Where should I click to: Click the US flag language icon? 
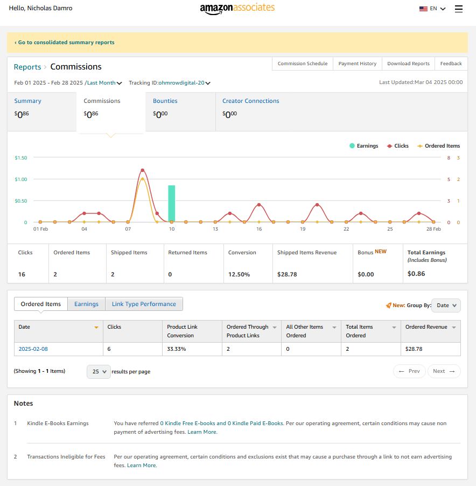pos(423,9)
